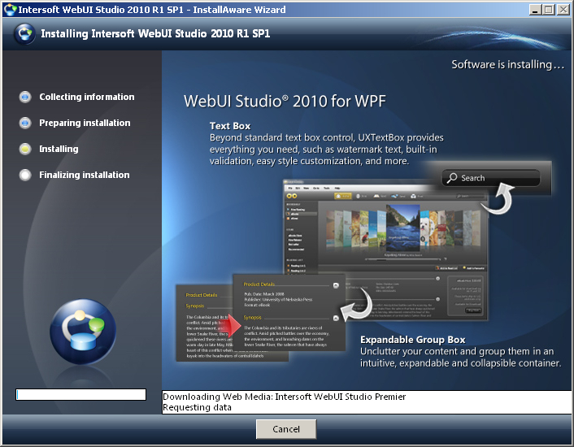574x447 pixels.
Task: Cancel the installation with the Cancel button
Action: point(286,428)
